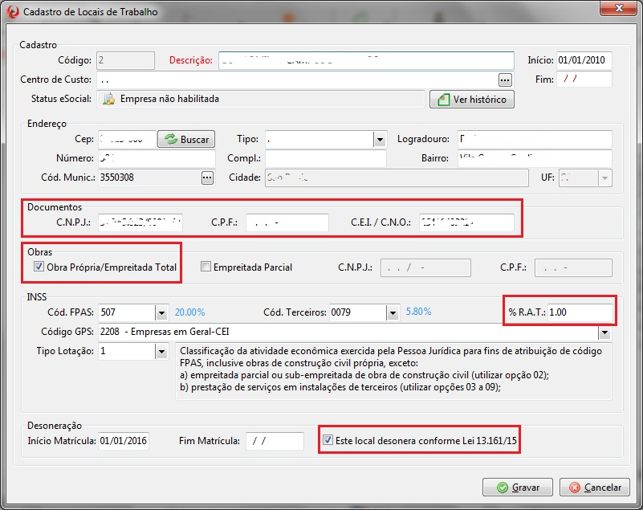Click the Cancelar button

coord(595,487)
